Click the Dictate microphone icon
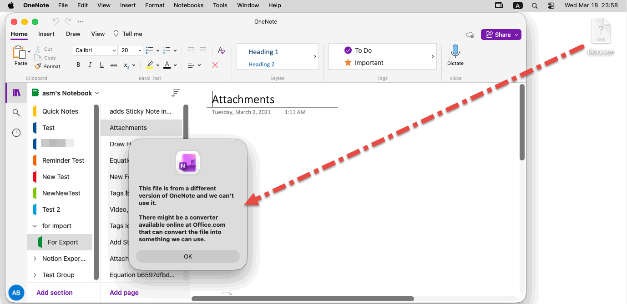The image size is (627, 304). (x=455, y=52)
